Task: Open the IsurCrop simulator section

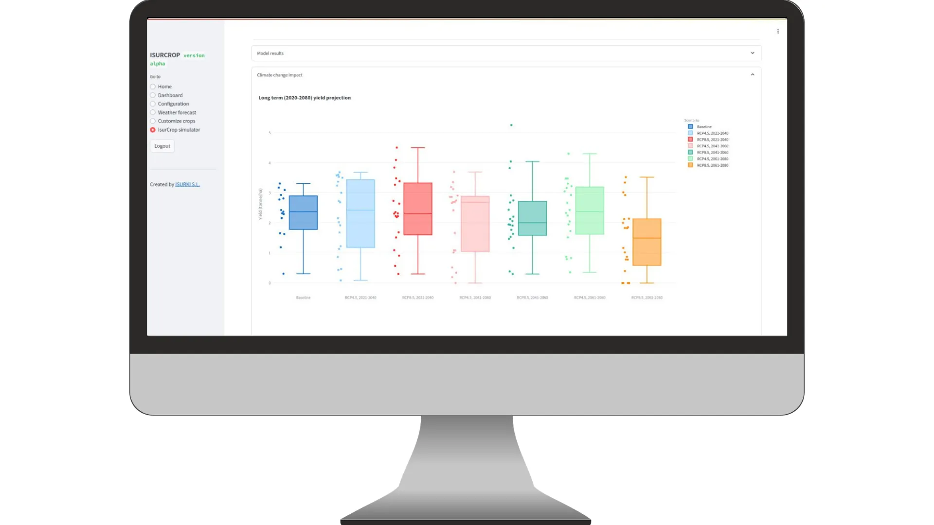Action: tap(179, 129)
